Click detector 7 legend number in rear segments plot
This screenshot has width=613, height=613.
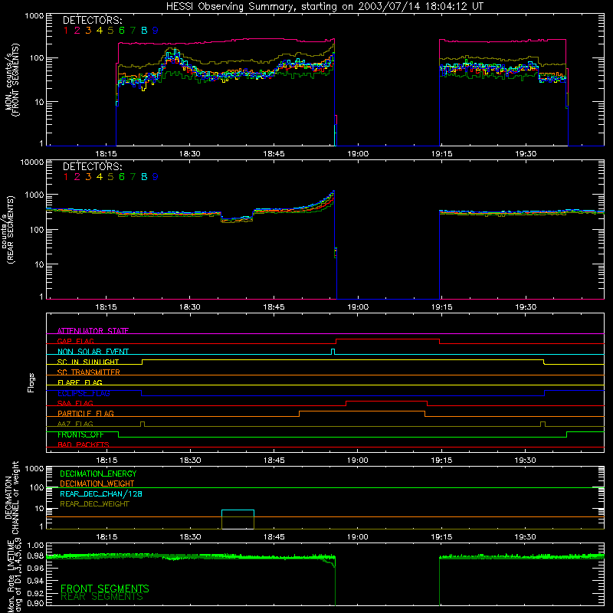(133, 177)
